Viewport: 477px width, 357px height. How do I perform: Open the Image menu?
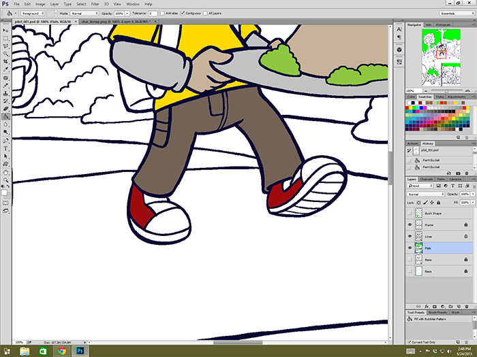point(40,4)
